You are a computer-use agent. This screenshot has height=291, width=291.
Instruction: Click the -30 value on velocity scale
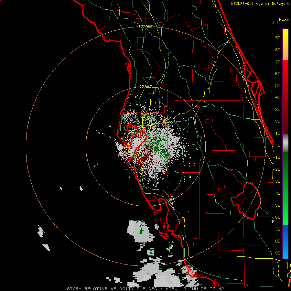click(276, 181)
